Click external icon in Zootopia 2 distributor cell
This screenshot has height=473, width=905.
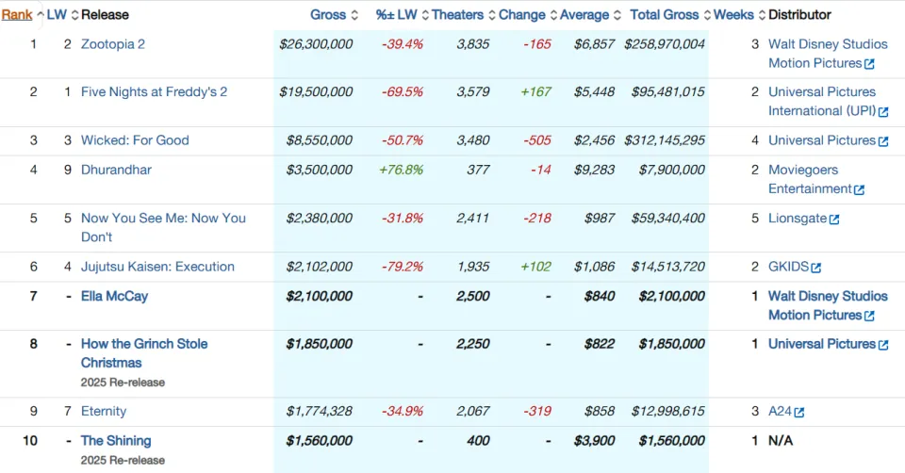869,64
